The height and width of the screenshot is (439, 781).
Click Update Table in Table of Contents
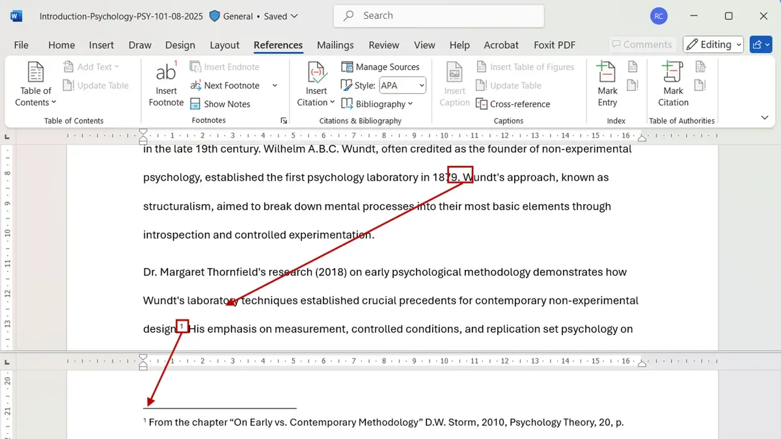(96, 85)
